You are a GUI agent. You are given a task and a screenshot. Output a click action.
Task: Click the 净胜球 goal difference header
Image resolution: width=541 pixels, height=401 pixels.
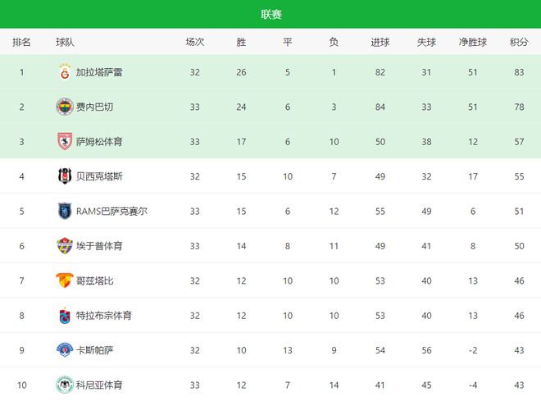tap(473, 43)
